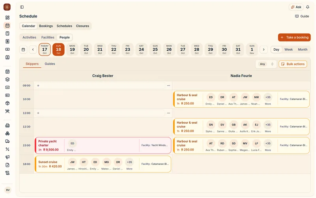This screenshot has height=198, width=316.
Task: Select Today 17 Oct date
Action: coord(45,49)
